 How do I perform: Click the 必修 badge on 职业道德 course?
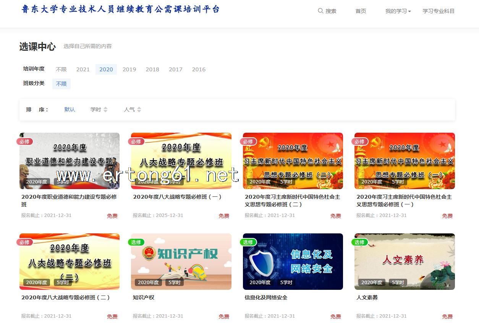click(24, 141)
